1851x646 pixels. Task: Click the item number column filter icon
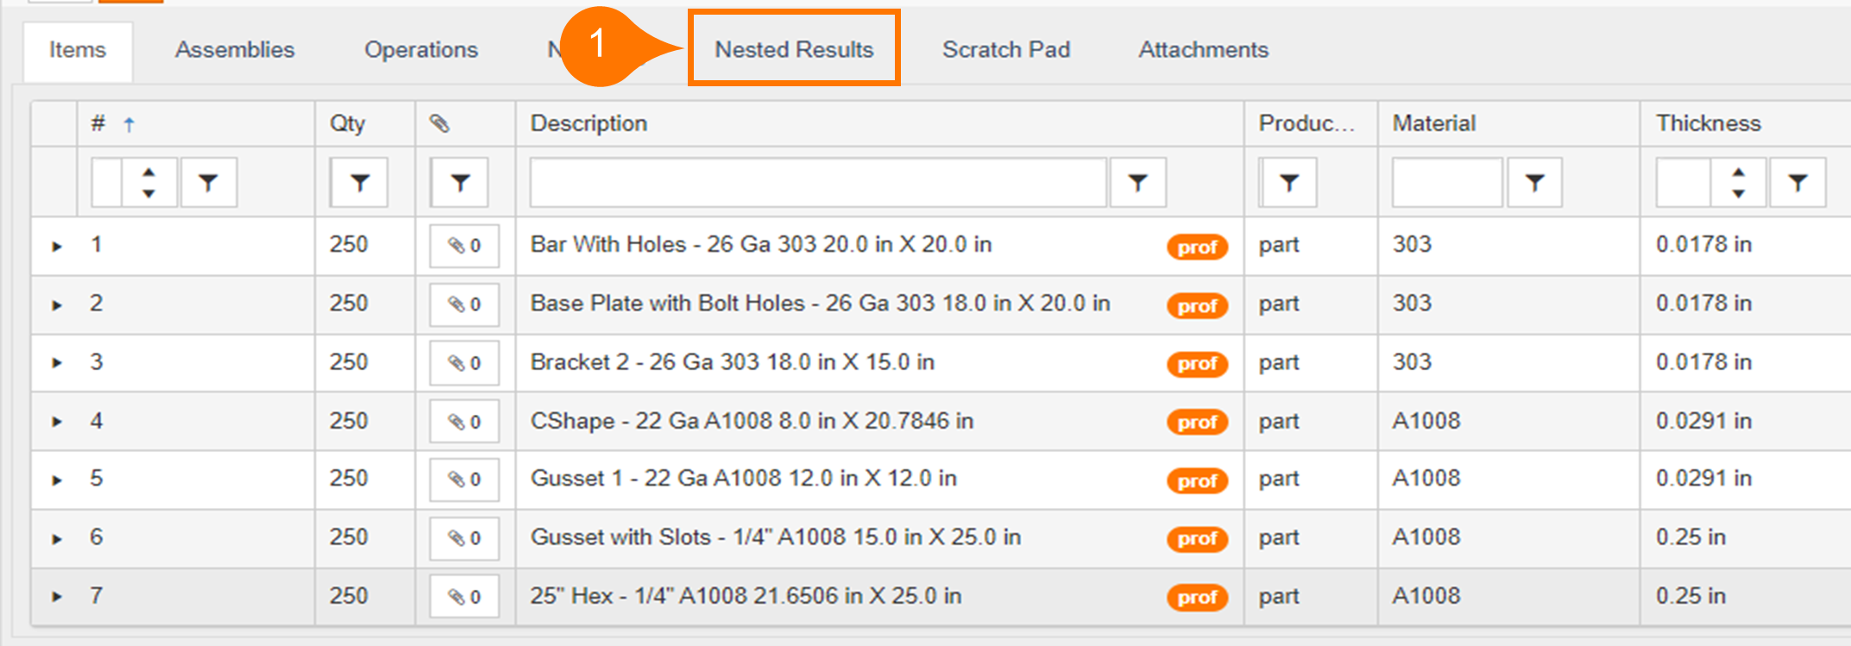(x=207, y=183)
